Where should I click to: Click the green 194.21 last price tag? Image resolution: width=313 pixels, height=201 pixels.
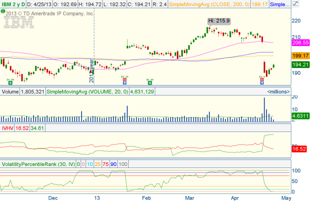click(300, 64)
